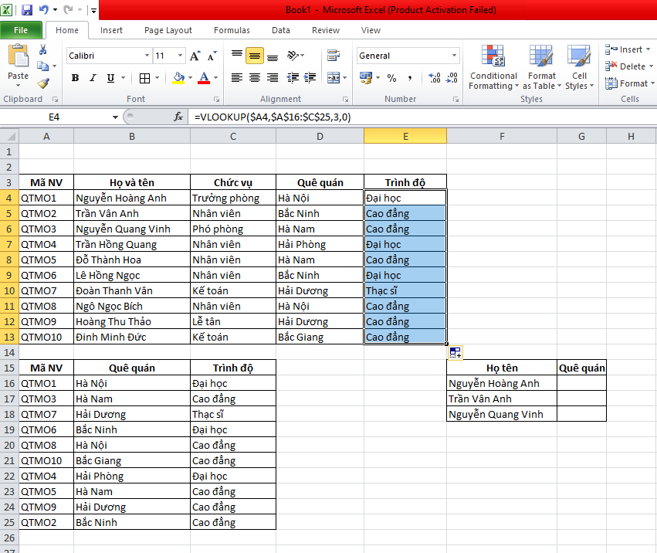This screenshot has height=553, width=657.
Task: Click Increase Decimal icon
Action: (x=435, y=78)
